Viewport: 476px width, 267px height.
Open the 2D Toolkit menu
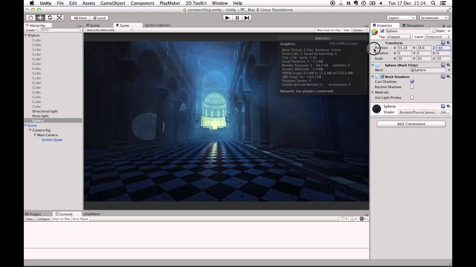196,3
